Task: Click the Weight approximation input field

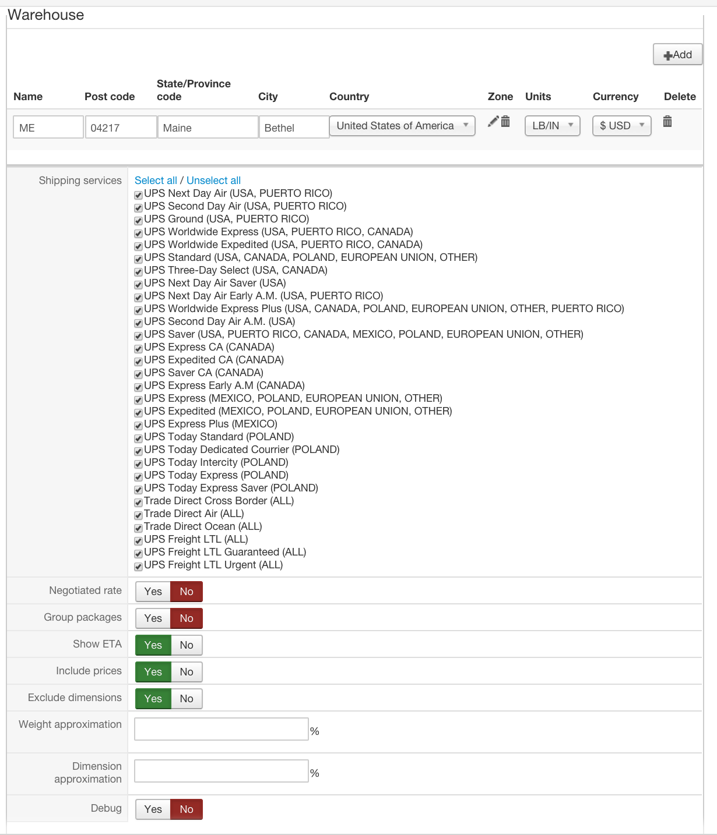Action: tap(222, 729)
